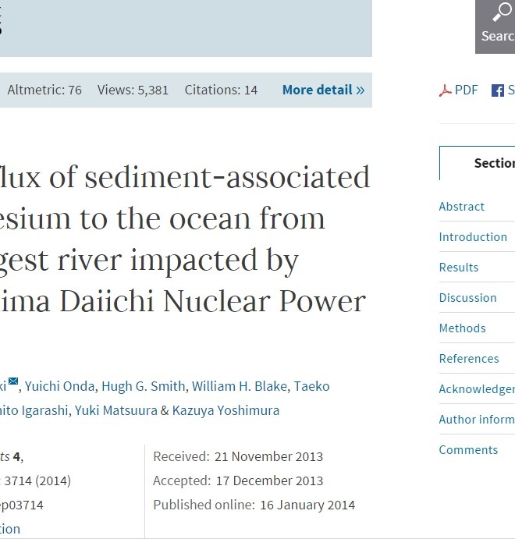
Task: Jump to the Comments section
Action: pyautogui.click(x=468, y=450)
